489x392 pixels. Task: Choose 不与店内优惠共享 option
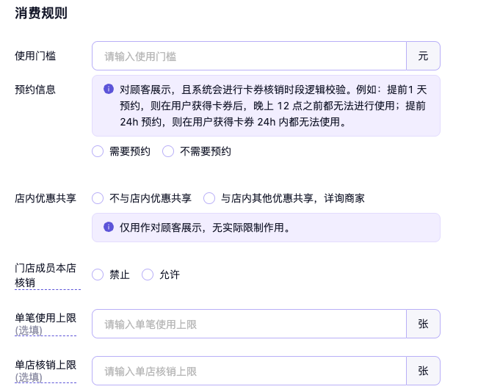point(98,198)
